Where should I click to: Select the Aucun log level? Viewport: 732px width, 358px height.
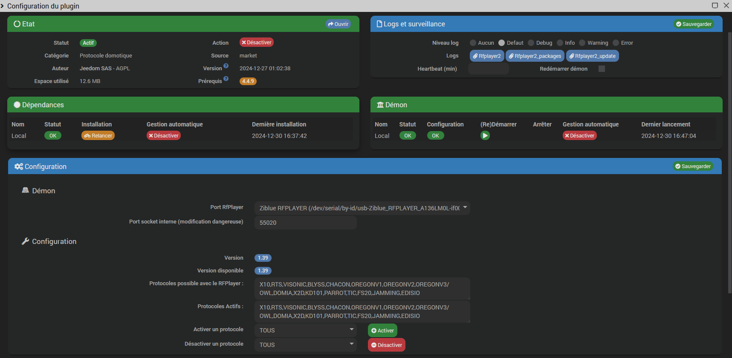pos(473,43)
